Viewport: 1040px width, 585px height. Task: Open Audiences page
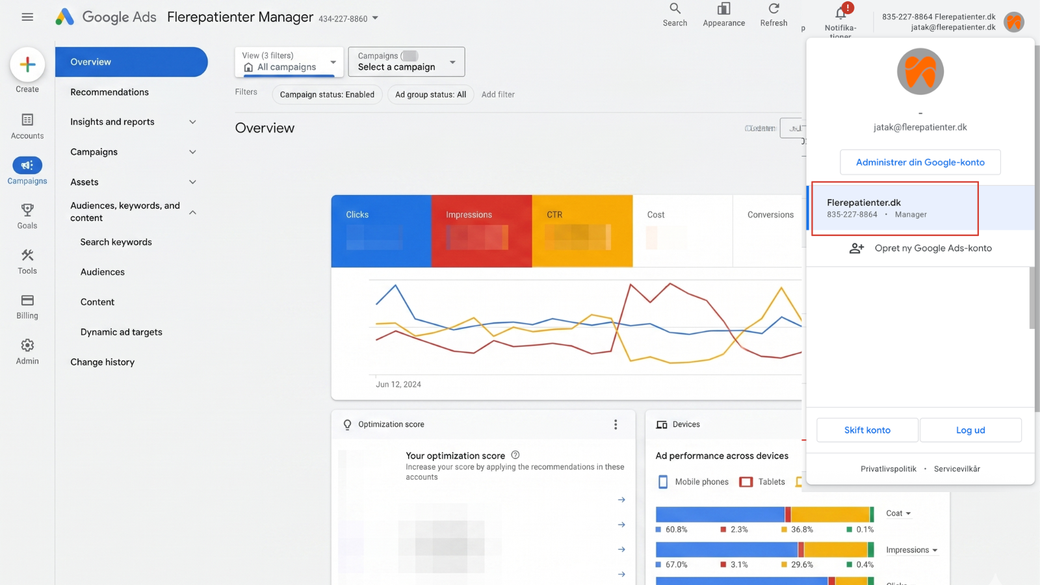[x=102, y=272]
